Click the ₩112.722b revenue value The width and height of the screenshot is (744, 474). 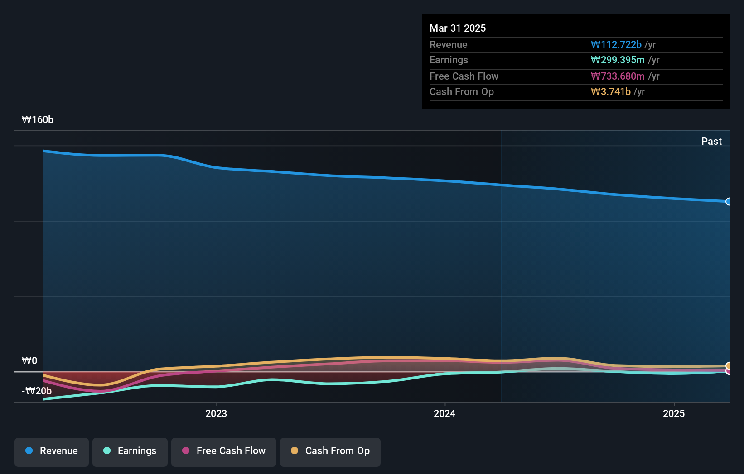pos(616,44)
